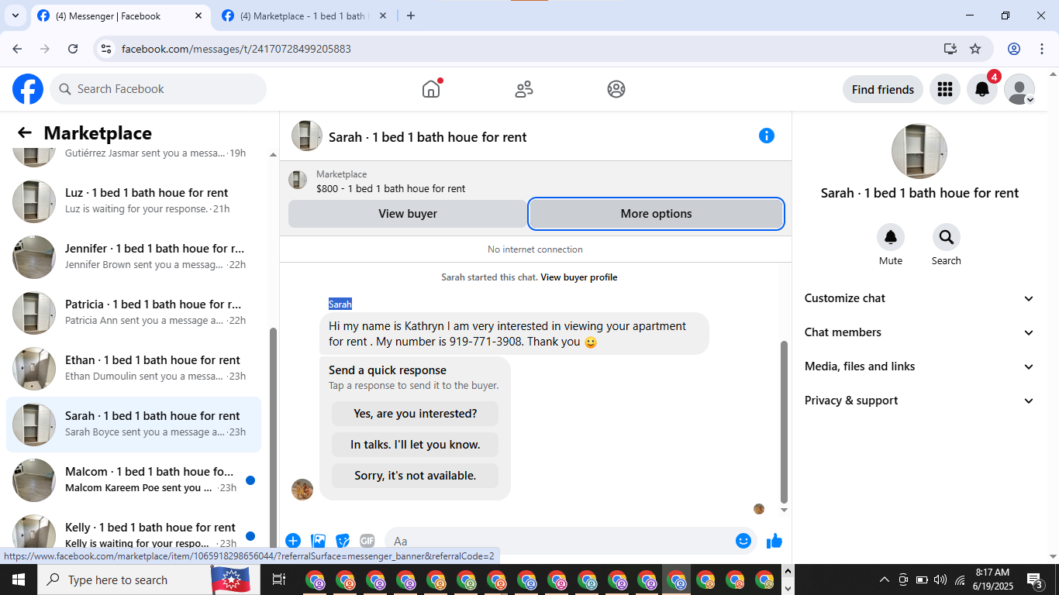Click the Find friends button
Screen dimensions: 1059x595
(x=883, y=89)
